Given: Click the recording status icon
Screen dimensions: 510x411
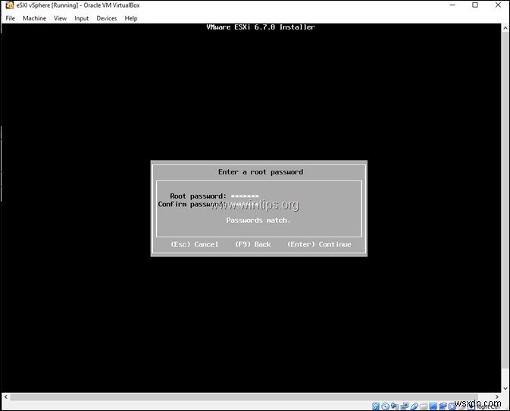Looking at the screenshot, I should pos(443,406).
